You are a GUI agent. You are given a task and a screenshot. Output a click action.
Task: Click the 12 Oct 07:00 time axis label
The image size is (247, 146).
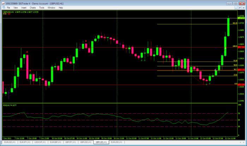click(218, 138)
